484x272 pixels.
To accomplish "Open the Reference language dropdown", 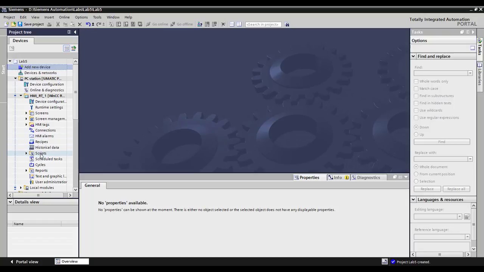I will pos(467,237).
